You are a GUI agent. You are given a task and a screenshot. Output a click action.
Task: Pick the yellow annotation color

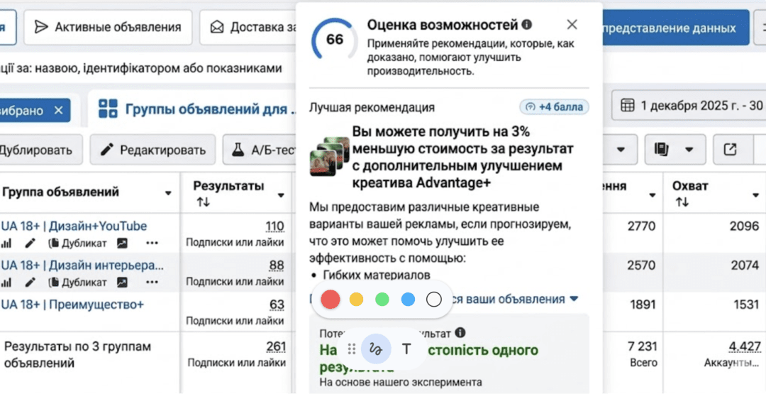coord(357,299)
